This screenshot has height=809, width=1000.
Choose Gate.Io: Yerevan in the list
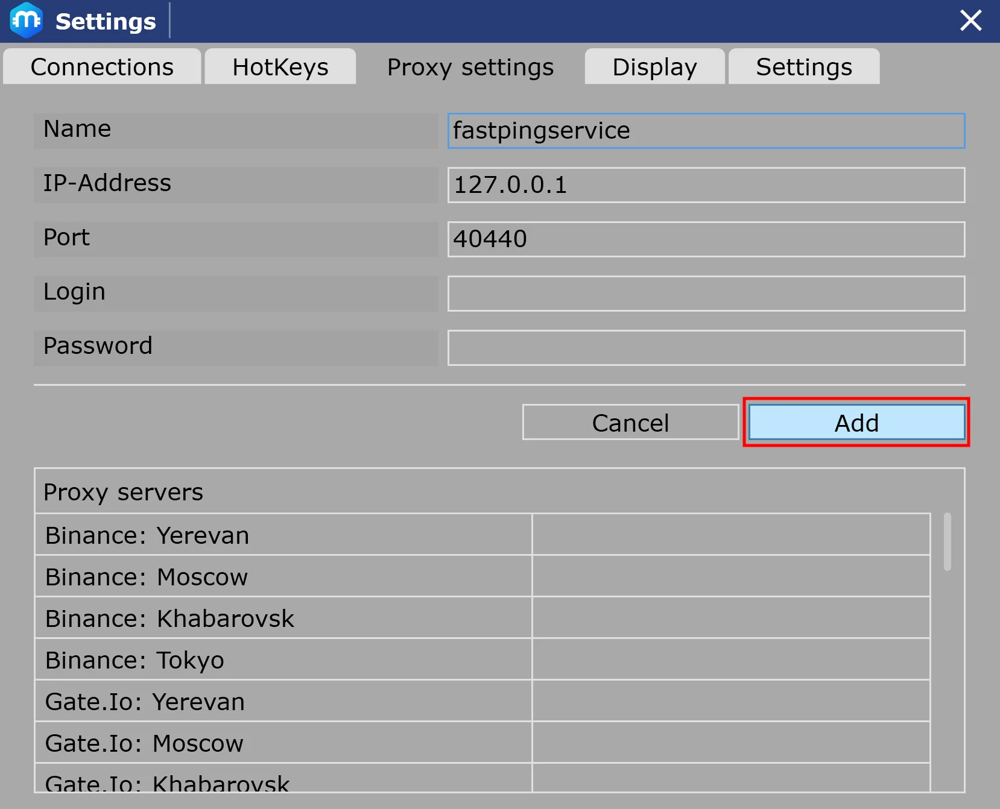coord(283,702)
